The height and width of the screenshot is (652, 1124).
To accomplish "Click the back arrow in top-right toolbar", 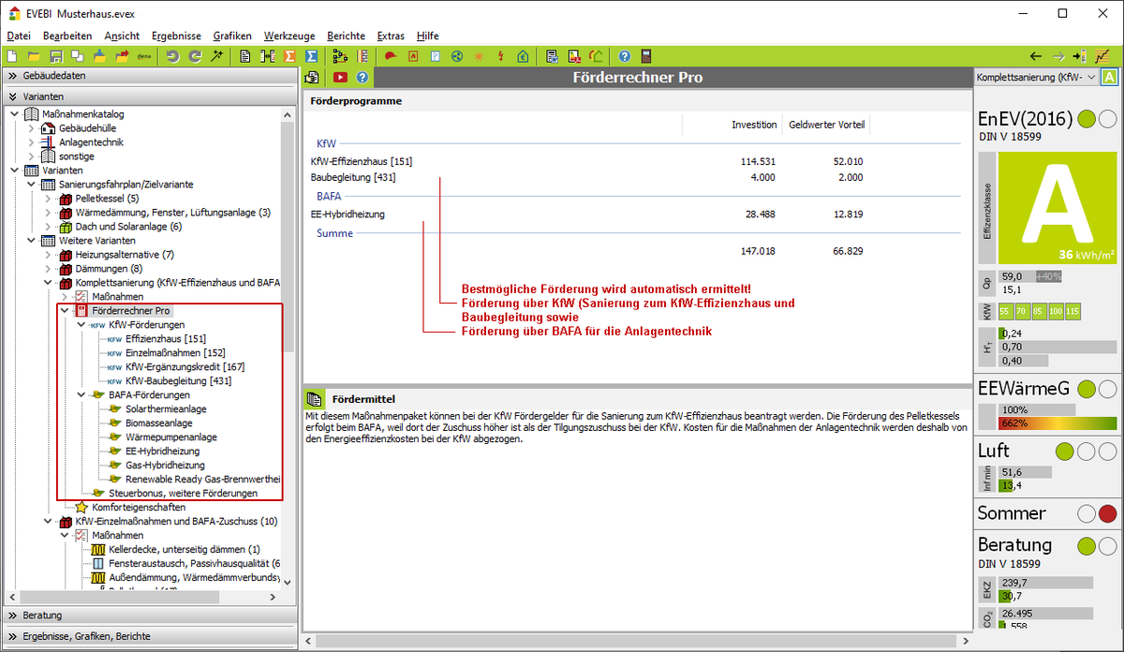I will click(1036, 56).
